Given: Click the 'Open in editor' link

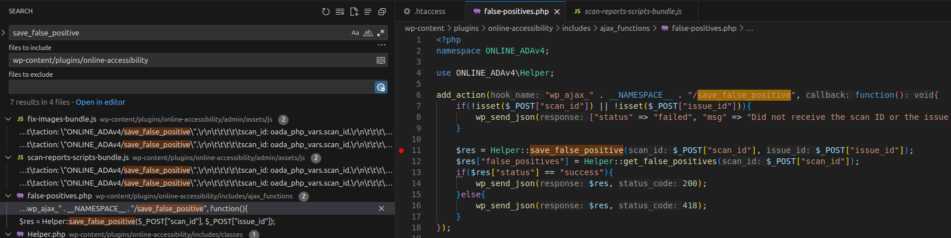Looking at the screenshot, I should [100, 102].
